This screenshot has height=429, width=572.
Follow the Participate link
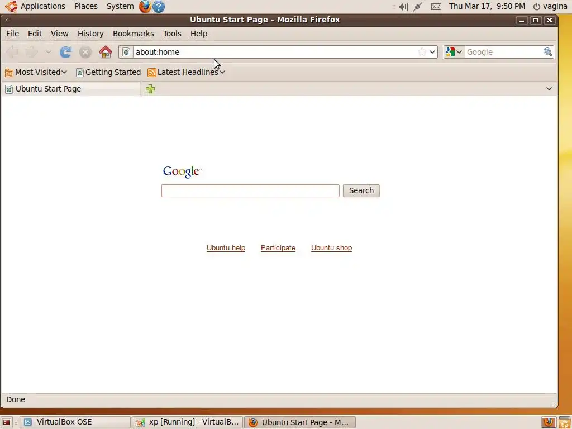tap(278, 248)
